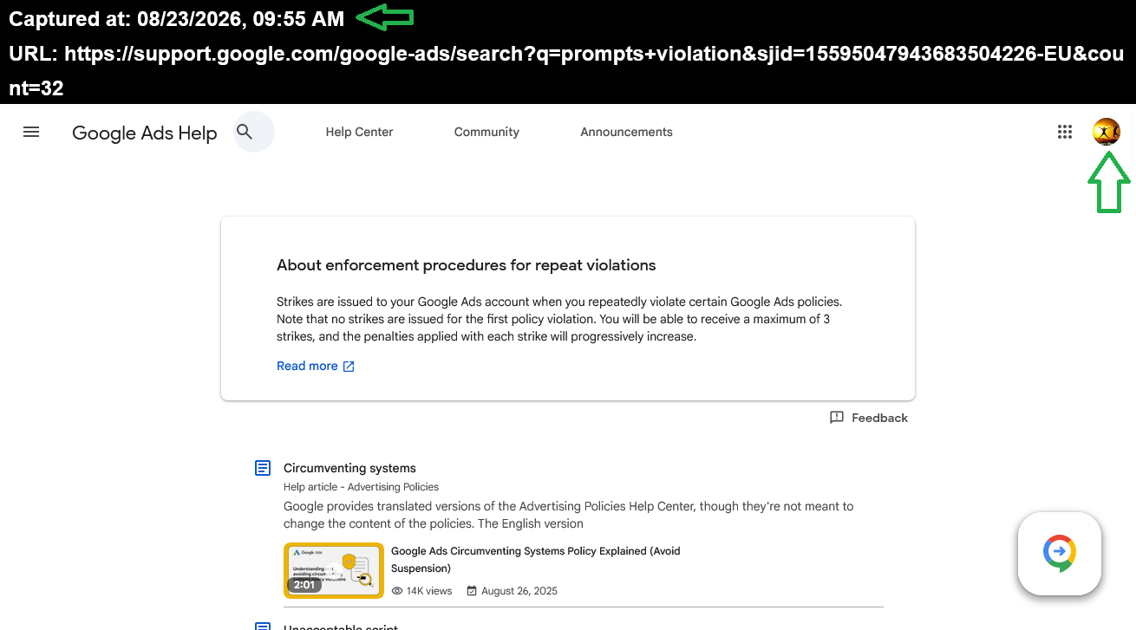Play the 2:01 Circumventing Systems video thumbnail
Image resolution: width=1136 pixels, height=630 pixels.
(334, 570)
